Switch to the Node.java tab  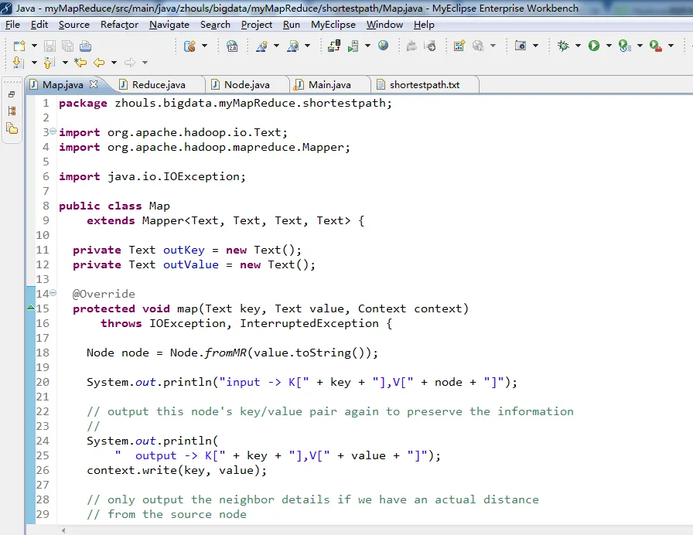tap(247, 85)
